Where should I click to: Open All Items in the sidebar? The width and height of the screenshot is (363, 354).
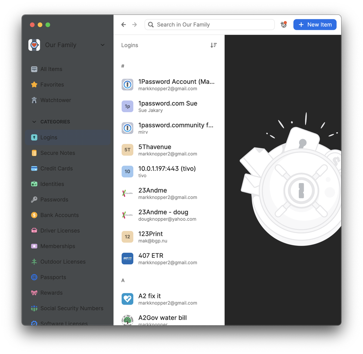click(51, 69)
